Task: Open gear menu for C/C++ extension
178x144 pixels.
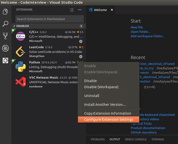Action: [x=81, y=41]
